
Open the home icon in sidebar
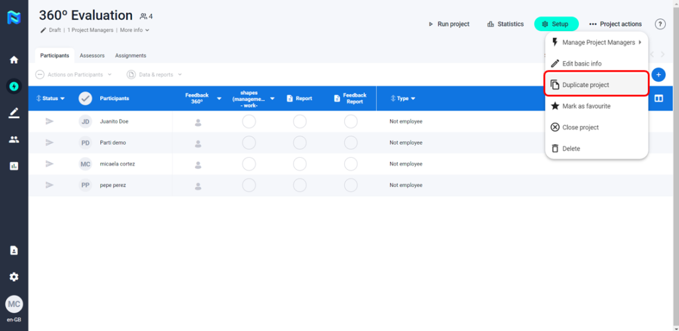(14, 60)
